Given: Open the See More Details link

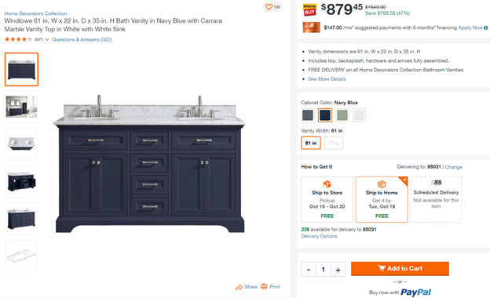Looking at the screenshot, I should 327,79.
